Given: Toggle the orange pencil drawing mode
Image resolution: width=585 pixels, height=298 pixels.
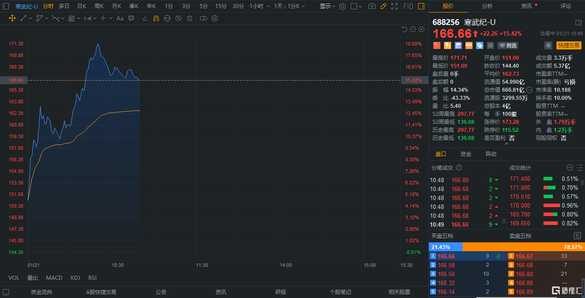Looking at the screenshot, I should point(383,6).
